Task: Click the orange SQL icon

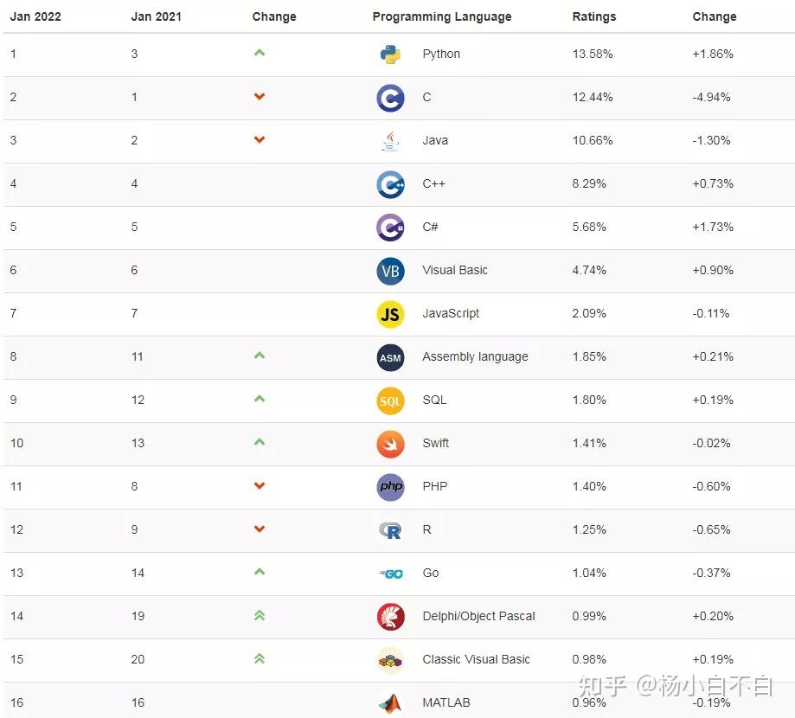Action: coord(390,401)
